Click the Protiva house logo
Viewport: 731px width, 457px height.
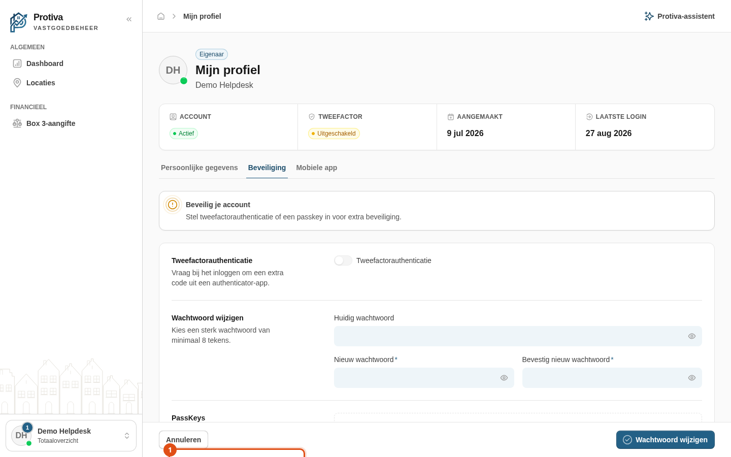(19, 22)
